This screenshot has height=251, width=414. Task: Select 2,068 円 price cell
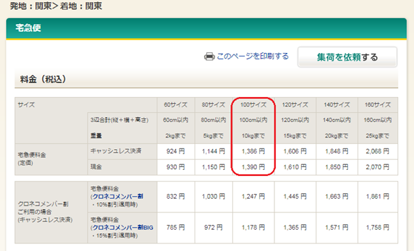[x=378, y=151]
